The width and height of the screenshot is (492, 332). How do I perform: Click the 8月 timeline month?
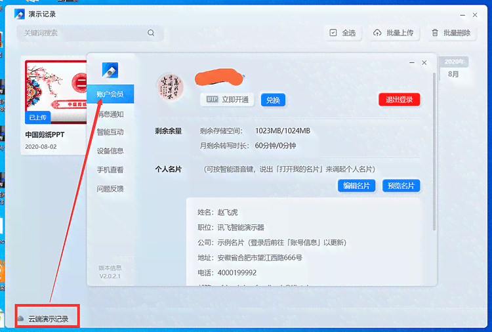click(x=453, y=74)
